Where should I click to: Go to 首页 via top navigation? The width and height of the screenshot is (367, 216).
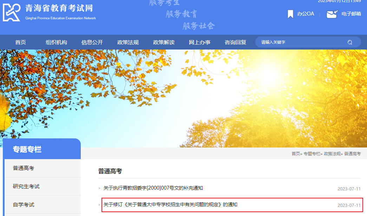point(20,42)
